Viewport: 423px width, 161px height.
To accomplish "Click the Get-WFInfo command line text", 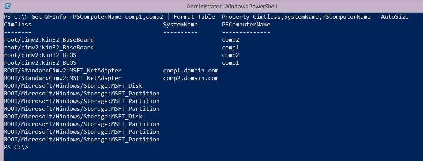I will click(207, 17).
